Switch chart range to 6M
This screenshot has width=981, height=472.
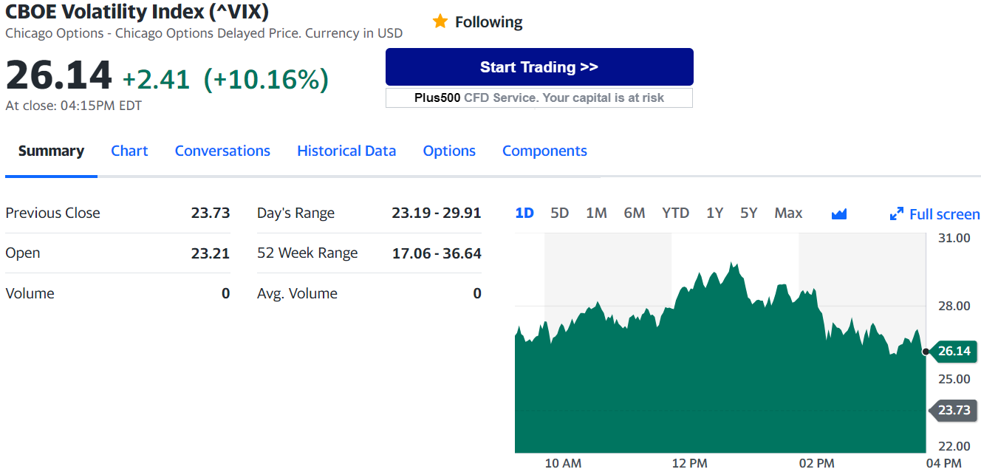point(635,213)
